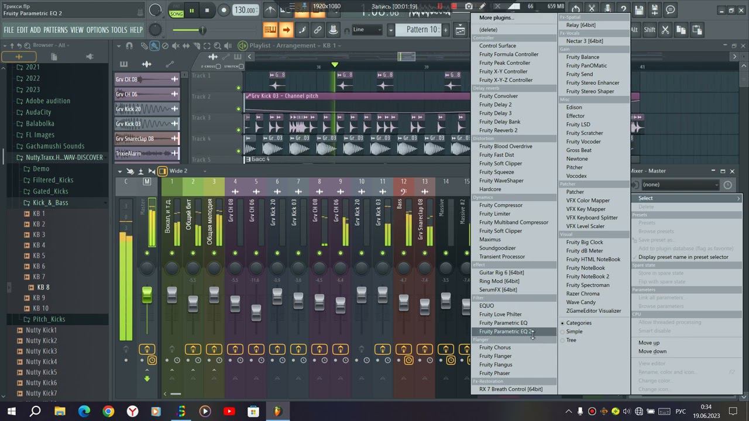Click the undo history icon
This screenshot has width=749, height=421.
[576, 9]
